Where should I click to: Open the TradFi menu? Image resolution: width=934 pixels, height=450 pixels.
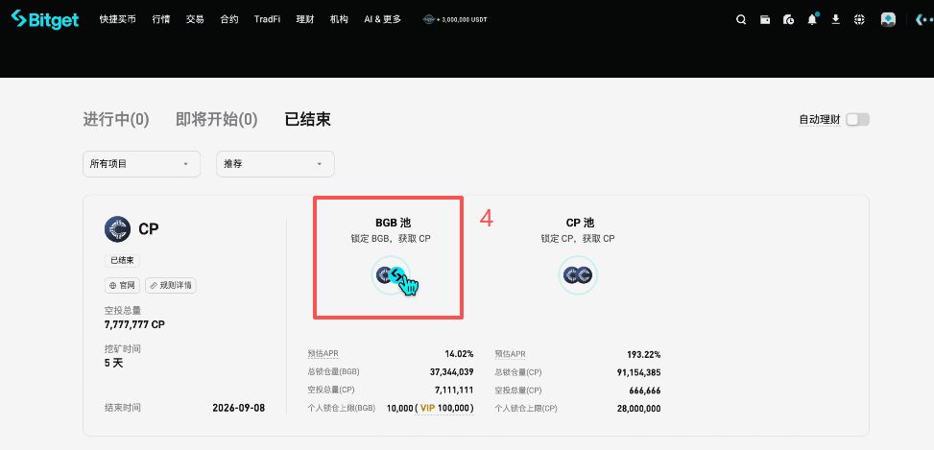point(268,19)
